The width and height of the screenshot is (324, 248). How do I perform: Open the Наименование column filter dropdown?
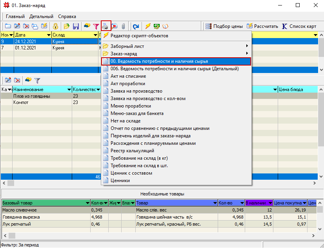69,89
